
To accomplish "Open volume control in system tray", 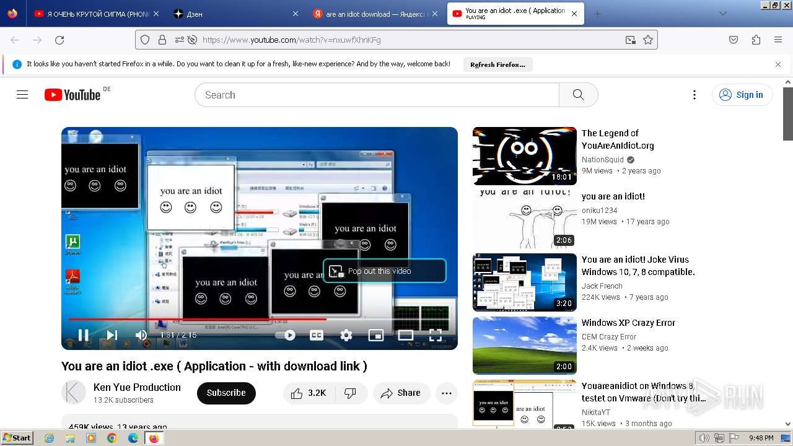I will (704, 438).
